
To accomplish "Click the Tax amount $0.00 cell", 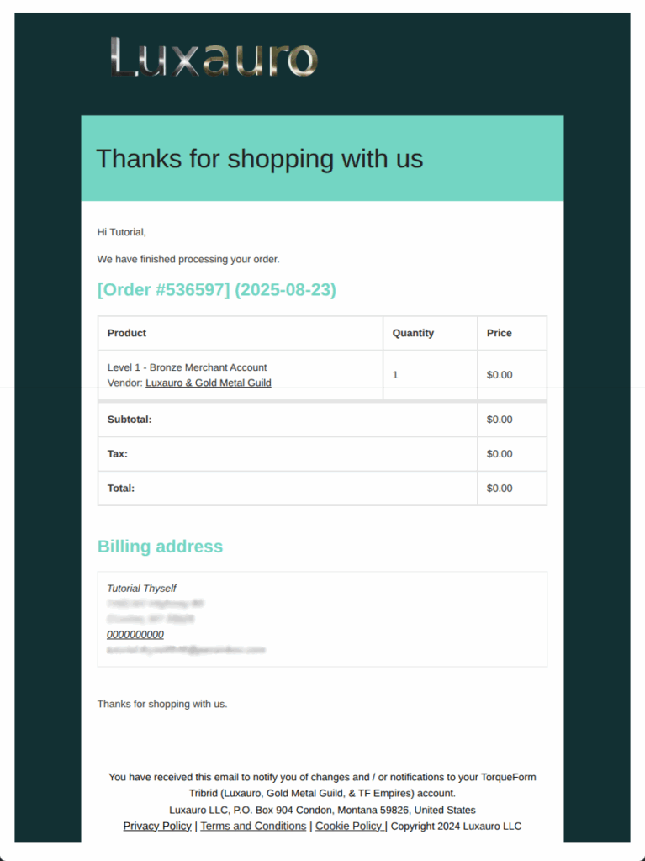I will point(512,454).
